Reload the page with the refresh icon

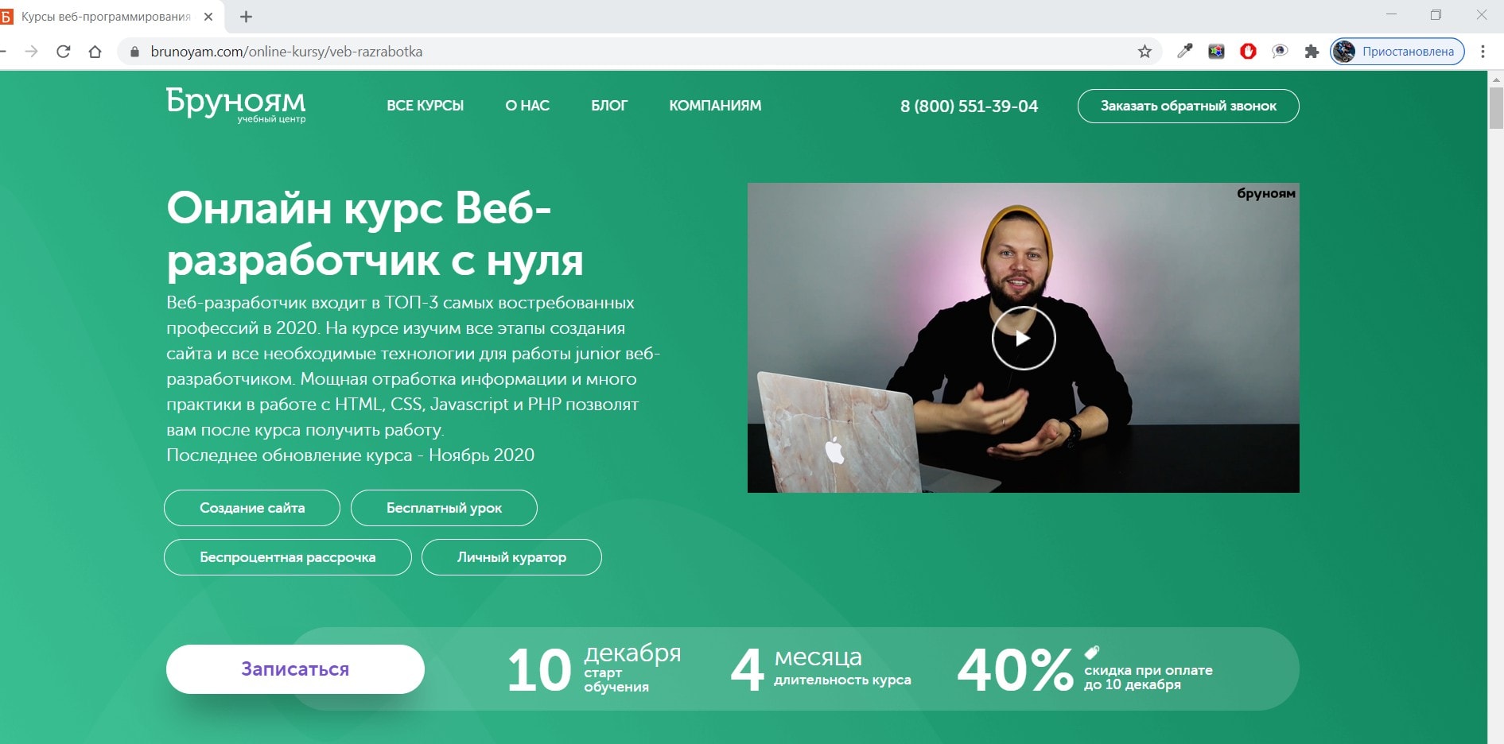(x=64, y=52)
